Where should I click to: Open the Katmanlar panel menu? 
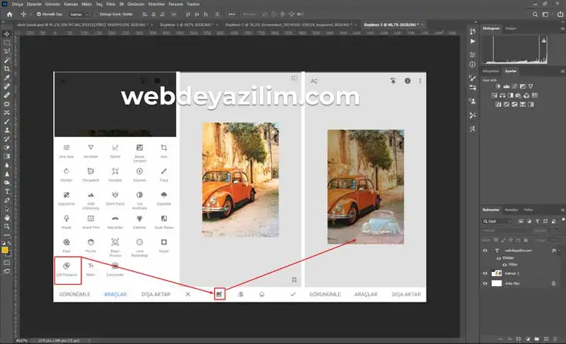pyautogui.click(x=562, y=210)
